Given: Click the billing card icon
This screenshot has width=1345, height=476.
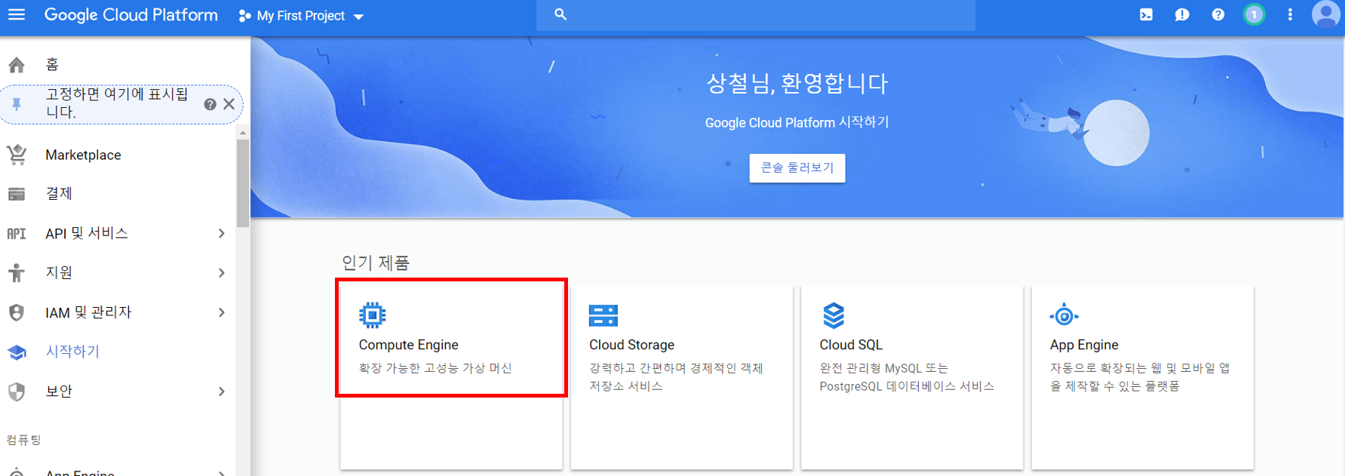Looking at the screenshot, I should click(x=17, y=195).
